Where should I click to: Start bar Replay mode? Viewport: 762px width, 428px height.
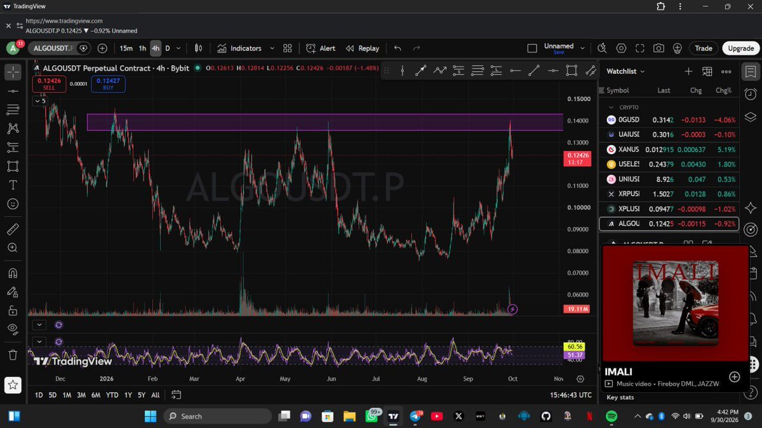(362, 48)
